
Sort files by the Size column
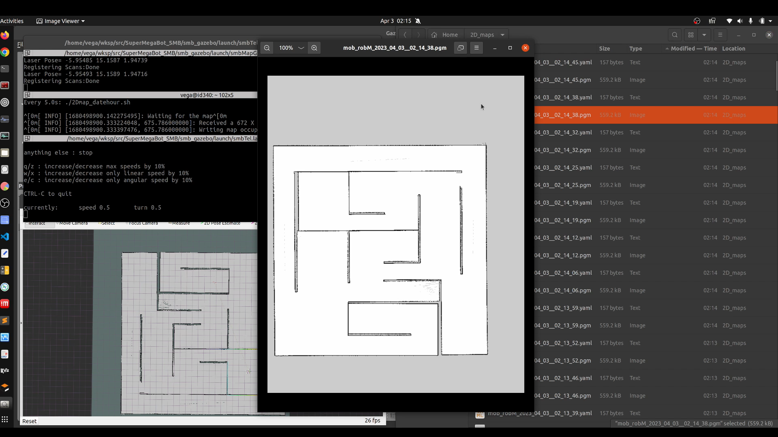[x=604, y=49]
